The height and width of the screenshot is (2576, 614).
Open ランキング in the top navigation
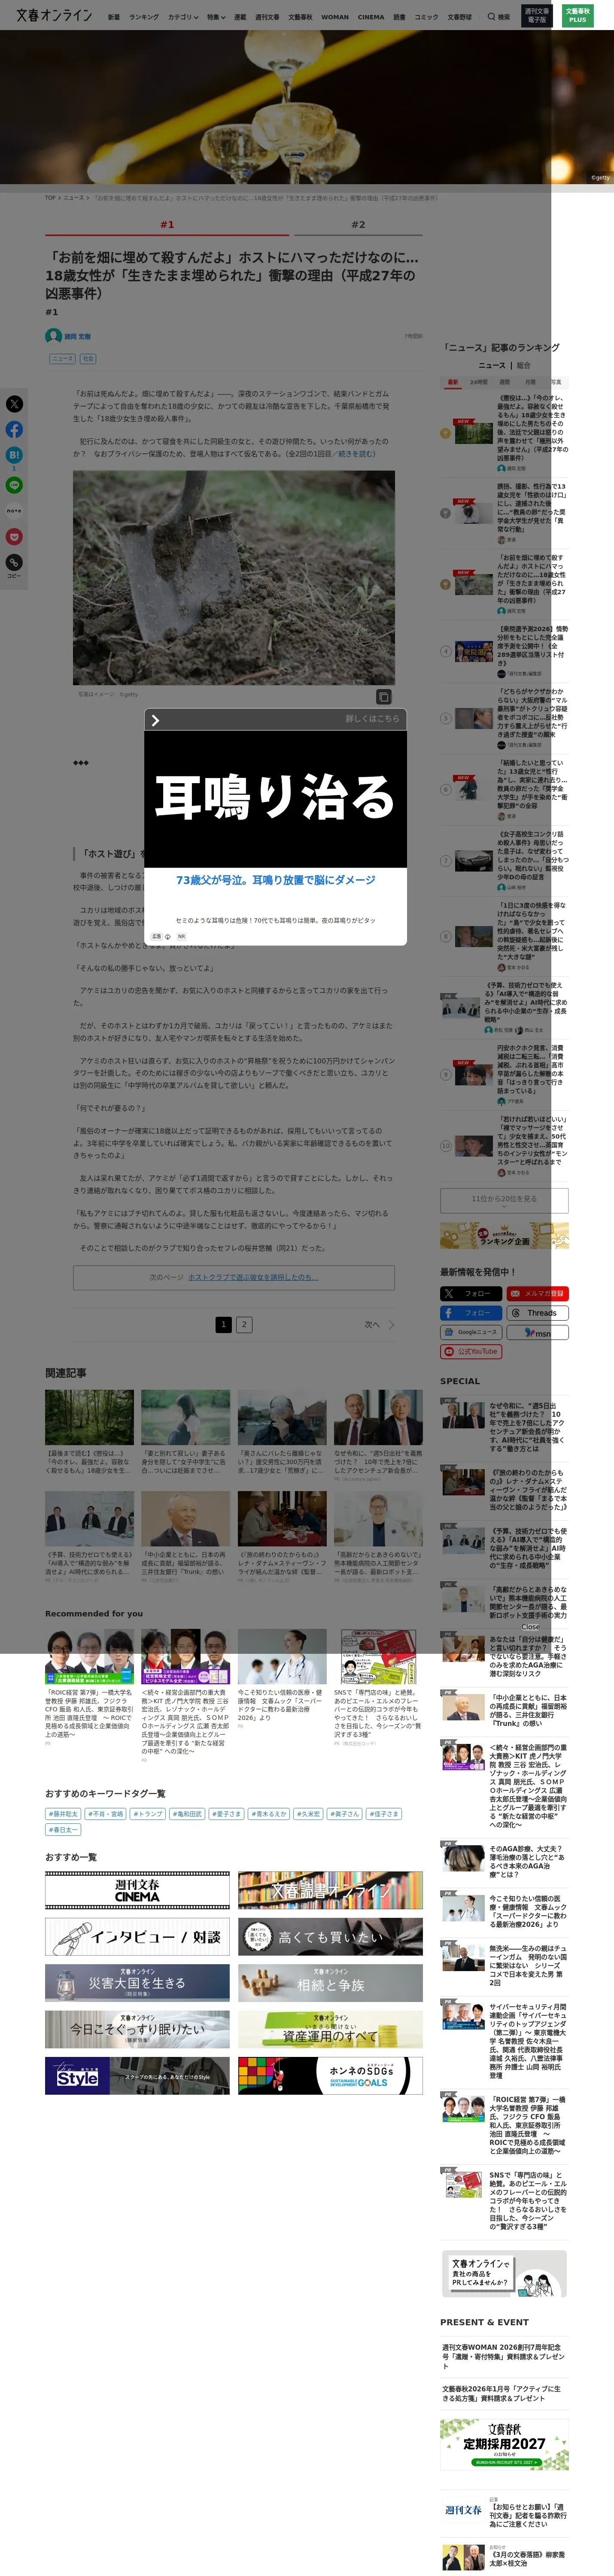point(144,17)
